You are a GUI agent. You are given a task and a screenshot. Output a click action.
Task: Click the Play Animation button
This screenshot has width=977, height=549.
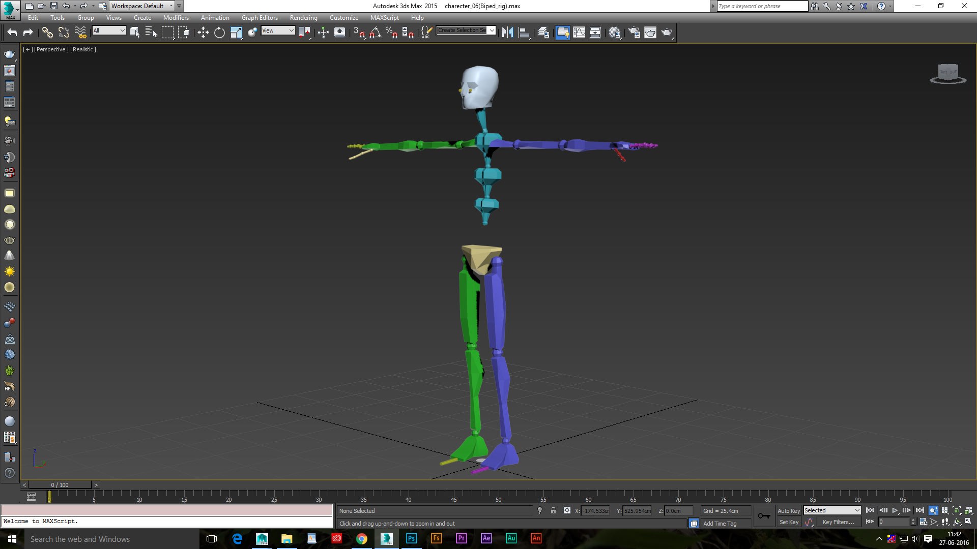click(x=895, y=510)
